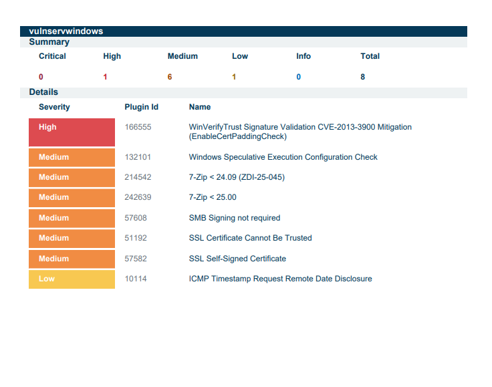Click the Severity column header
This screenshot has height=387, width=492.
click(54, 107)
